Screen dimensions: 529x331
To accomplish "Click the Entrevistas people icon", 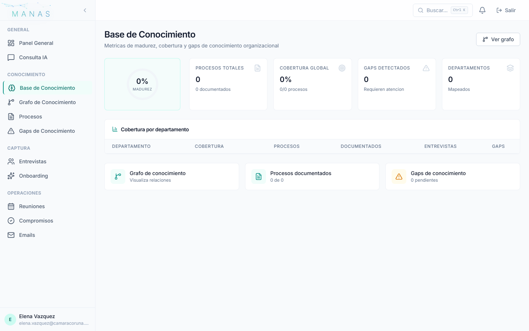I will [11, 161].
